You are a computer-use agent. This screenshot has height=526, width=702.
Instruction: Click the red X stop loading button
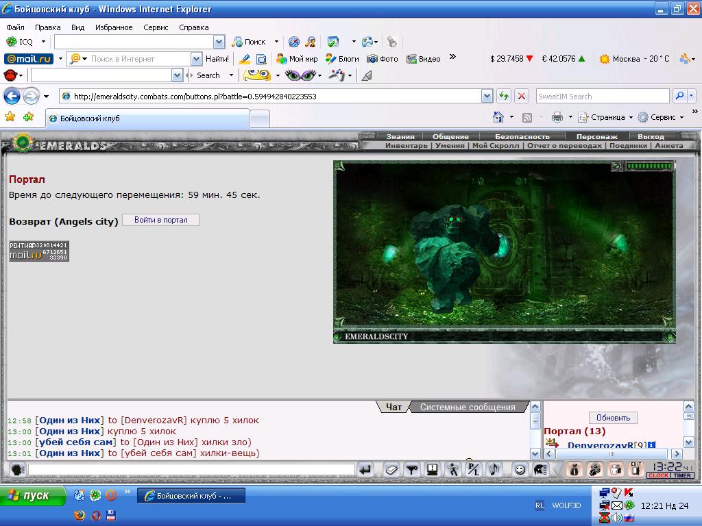[x=522, y=96]
